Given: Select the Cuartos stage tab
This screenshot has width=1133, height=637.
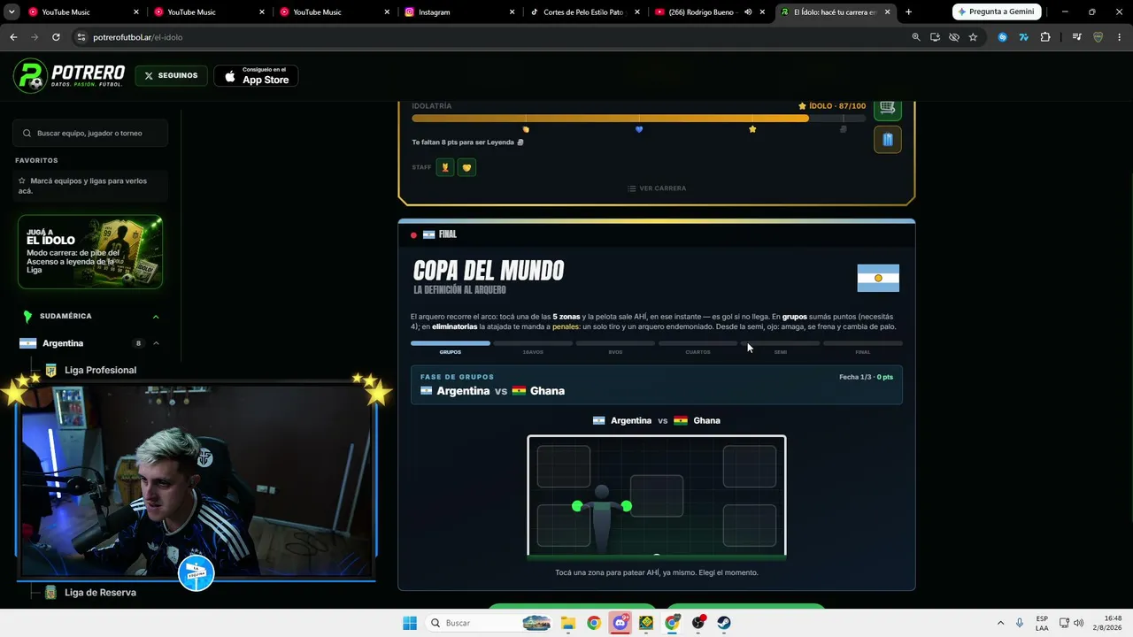Looking at the screenshot, I should [698, 347].
